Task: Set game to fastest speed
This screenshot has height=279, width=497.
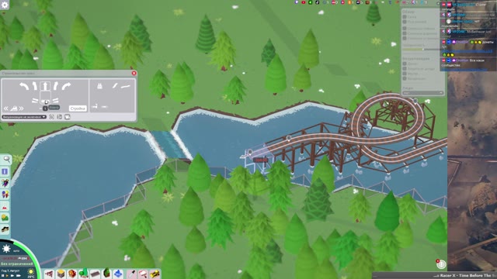Action: pos(19,276)
